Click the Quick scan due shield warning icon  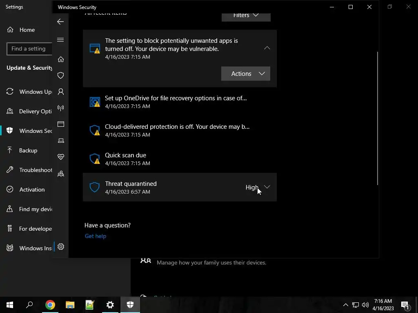[x=95, y=159]
